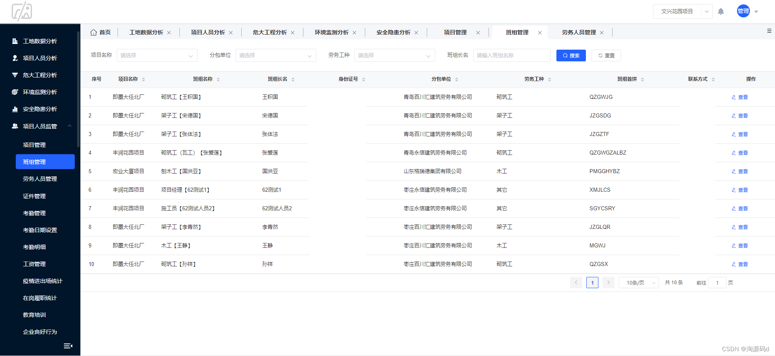This screenshot has width=775, height=356.
Task: Sort table by 班组首拼 column
Action: (x=642, y=80)
